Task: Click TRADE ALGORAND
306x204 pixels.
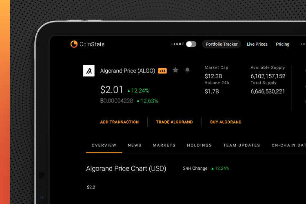Action: (x=174, y=122)
